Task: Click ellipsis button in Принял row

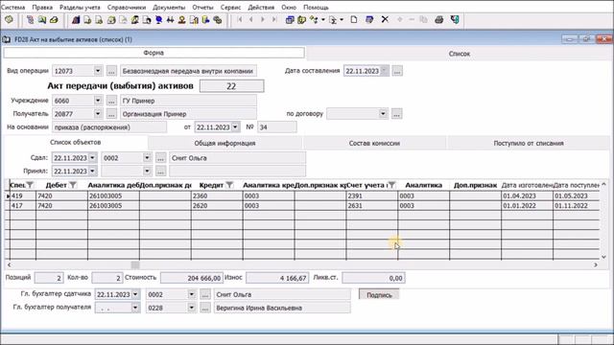Action: [x=160, y=172]
